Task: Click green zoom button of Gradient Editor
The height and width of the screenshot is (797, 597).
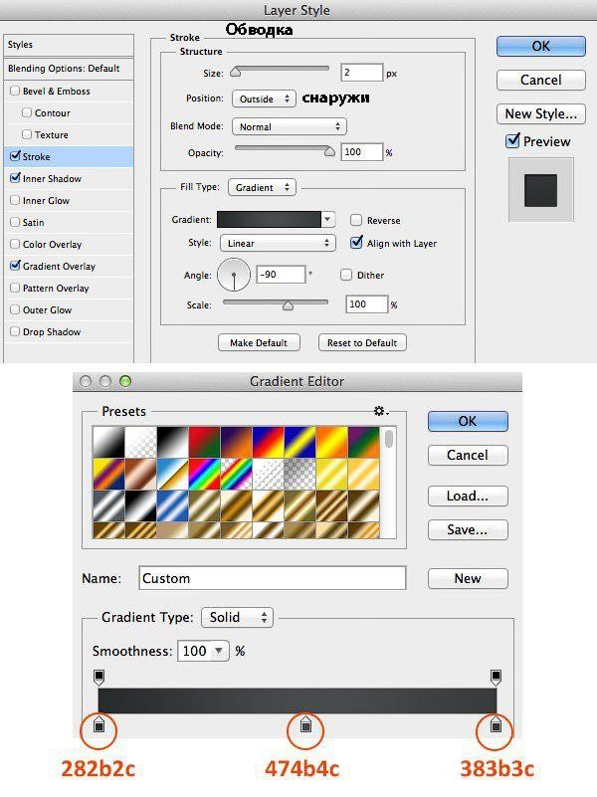Action: (x=125, y=381)
